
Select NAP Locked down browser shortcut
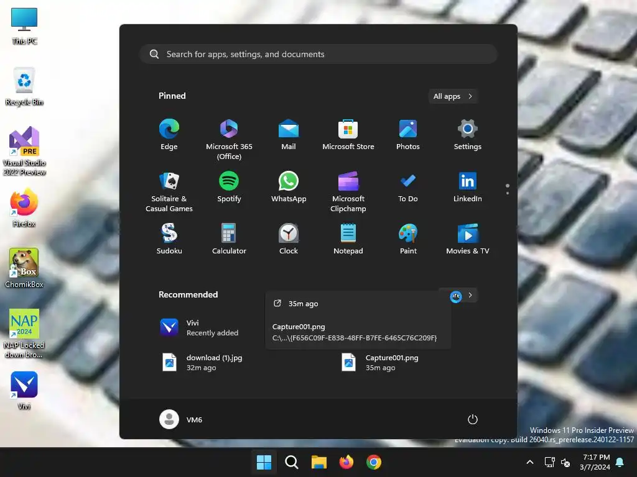tap(24, 334)
